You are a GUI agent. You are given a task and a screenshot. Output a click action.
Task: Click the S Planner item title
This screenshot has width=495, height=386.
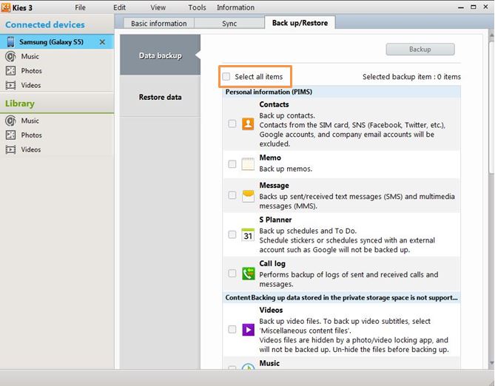[275, 220]
